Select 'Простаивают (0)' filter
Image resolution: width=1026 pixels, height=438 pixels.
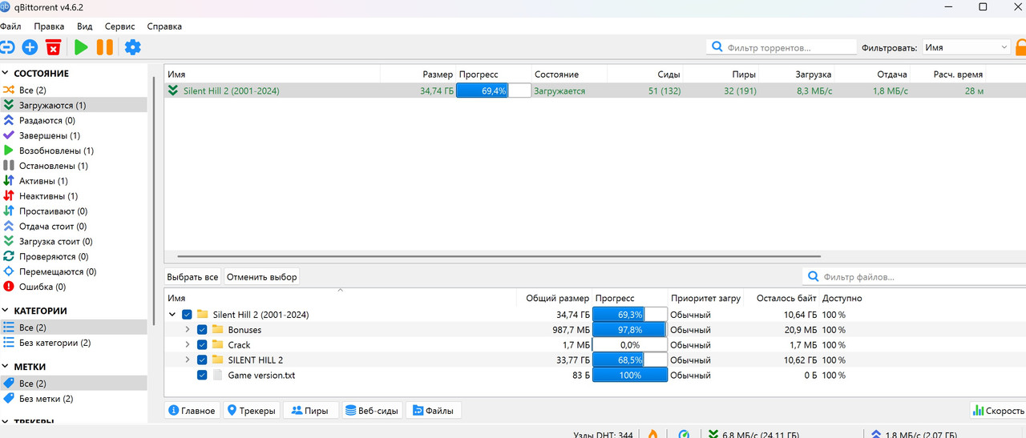[74, 211]
